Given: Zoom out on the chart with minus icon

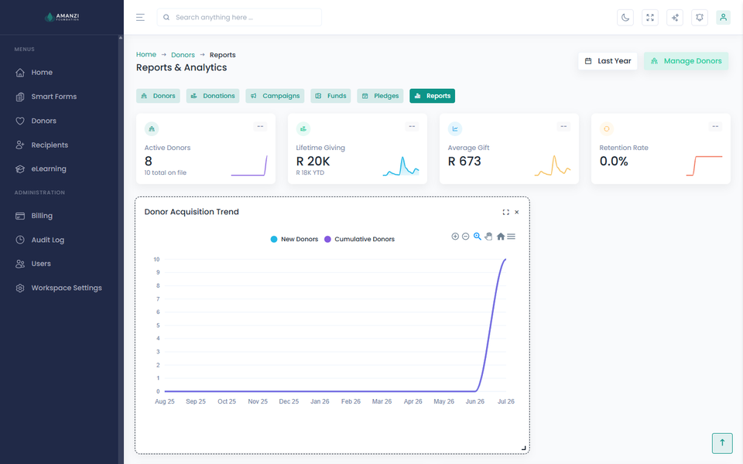Looking at the screenshot, I should [x=466, y=237].
